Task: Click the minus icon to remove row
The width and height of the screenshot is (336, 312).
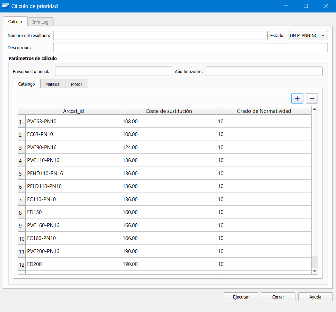Action: pos(312,98)
